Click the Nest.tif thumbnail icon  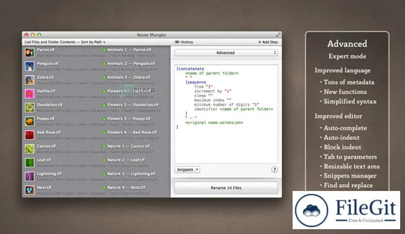click(x=30, y=190)
